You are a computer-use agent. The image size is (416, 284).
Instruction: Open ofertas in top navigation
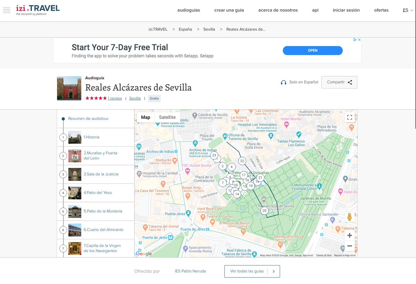[381, 10]
